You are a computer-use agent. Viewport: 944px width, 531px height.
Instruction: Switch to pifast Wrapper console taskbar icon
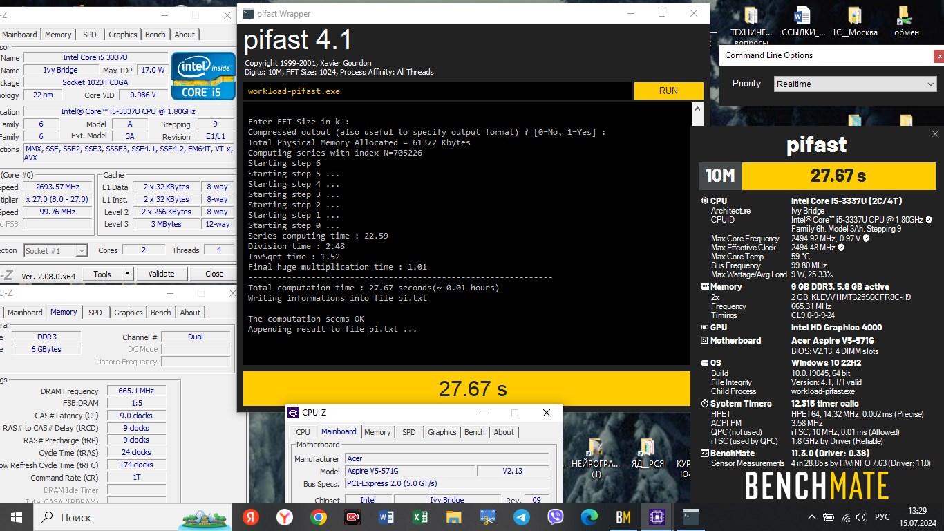(690, 516)
